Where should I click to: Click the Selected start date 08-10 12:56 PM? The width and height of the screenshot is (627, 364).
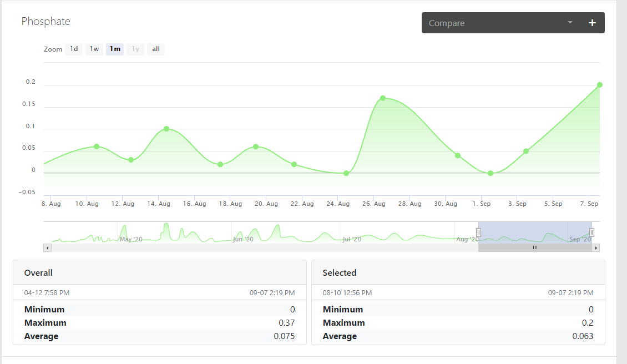tap(347, 293)
